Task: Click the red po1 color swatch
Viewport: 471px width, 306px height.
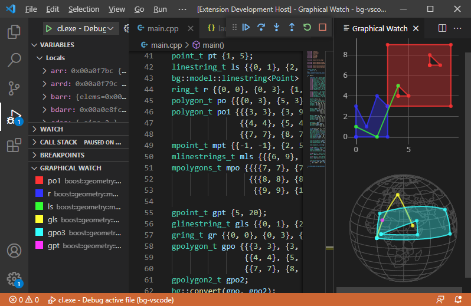Action: pyautogui.click(x=39, y=180)
